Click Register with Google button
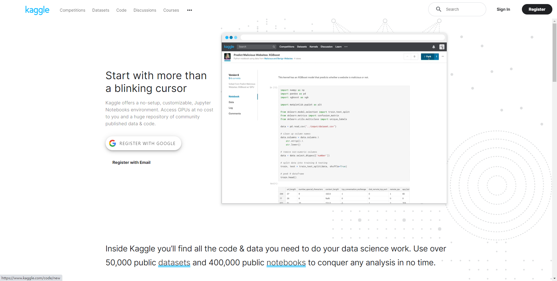The height and width of the screenshot is (281, 557). tap(143, 143)
